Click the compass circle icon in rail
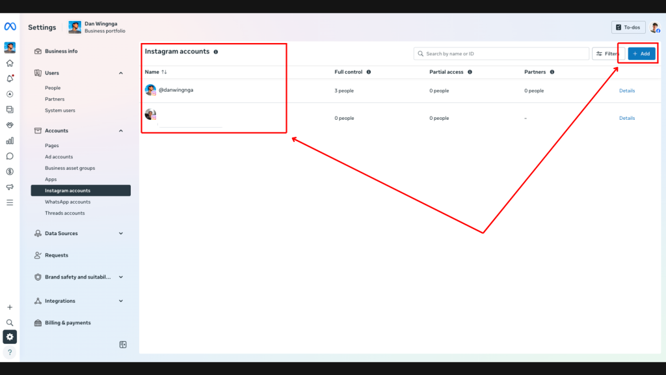This screenshot has height=375, width=666. pyautogui.click(x=10, y=94)
